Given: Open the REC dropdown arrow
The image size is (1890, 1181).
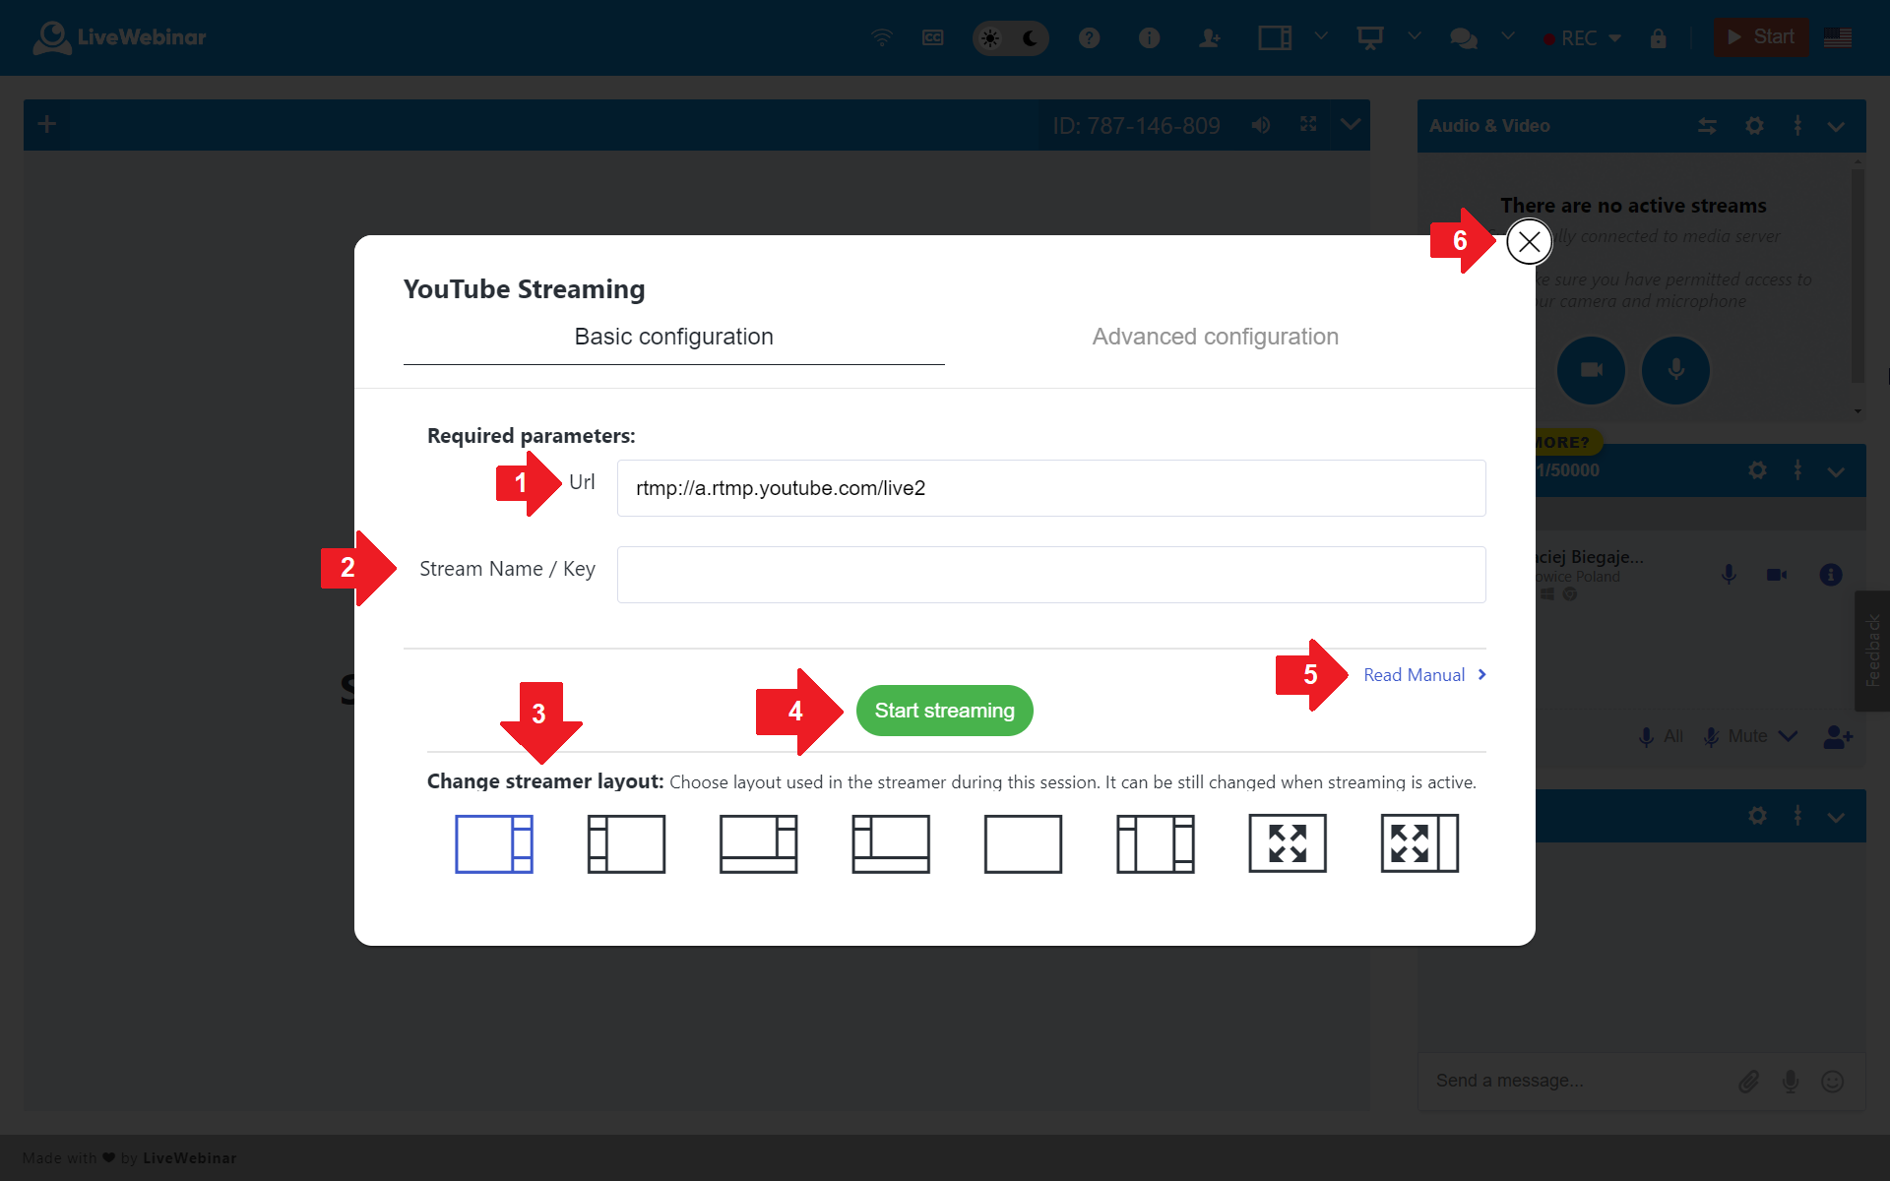Looking at the screenshot, I should (1615, 38).
